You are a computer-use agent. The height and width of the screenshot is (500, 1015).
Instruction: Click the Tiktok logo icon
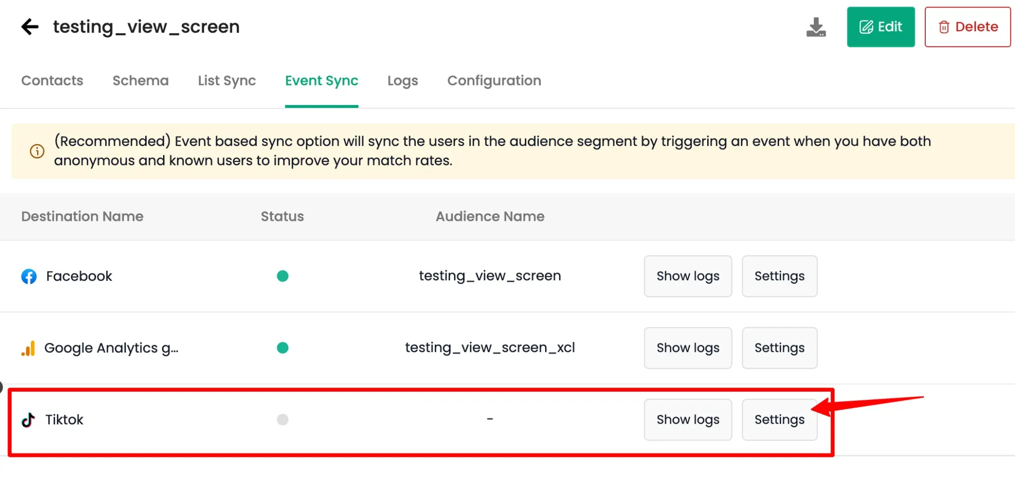[x=28, y=420]
